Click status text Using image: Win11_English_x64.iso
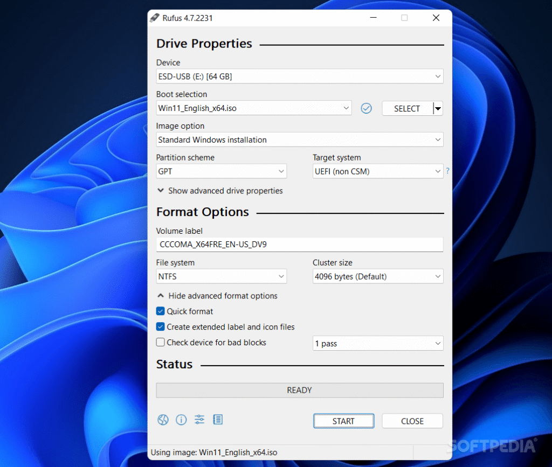Screen dimensions: 552x467 (x=214, y=452)
